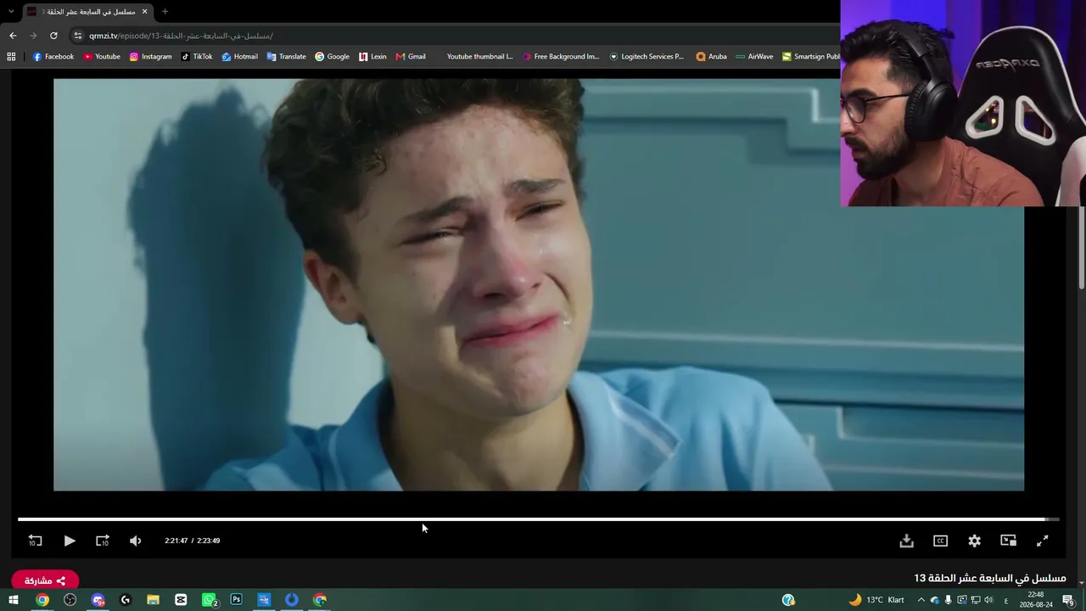
Task: Open the Hotmail bookmark
Action: point(240,57)
